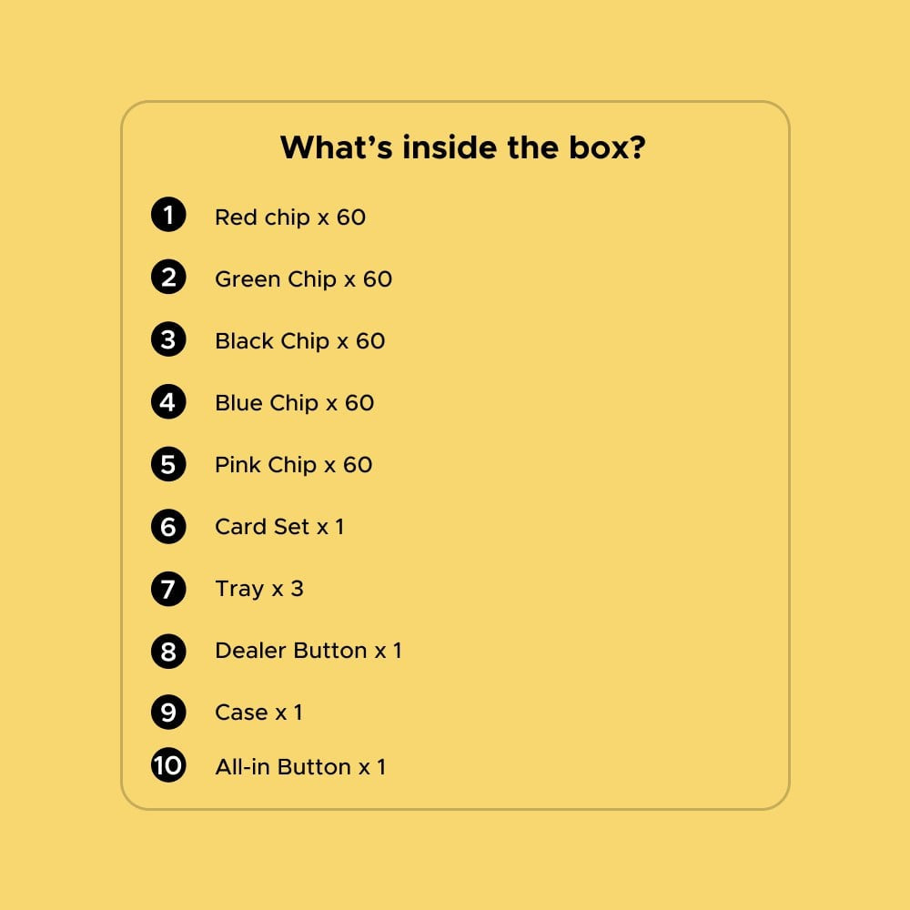
Task: Select the 'Dealer Button x 1' entry
Action: click(308, 651)
